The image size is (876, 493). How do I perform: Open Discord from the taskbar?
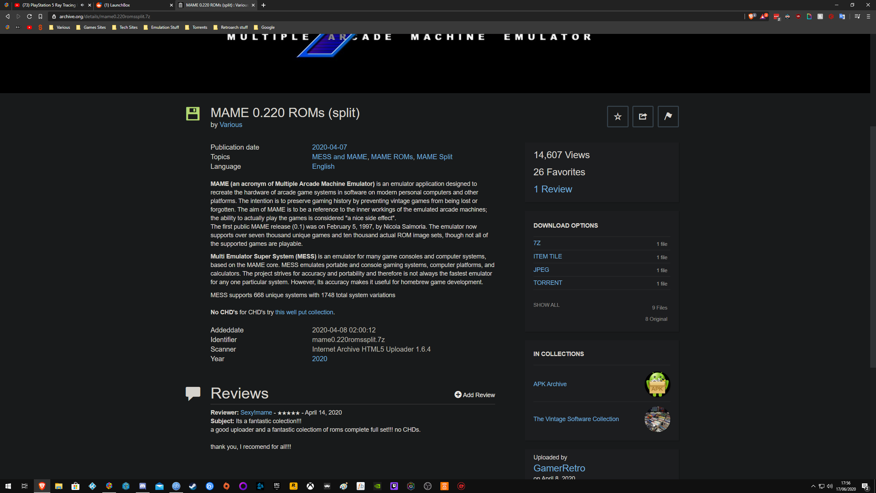point(143,486)
